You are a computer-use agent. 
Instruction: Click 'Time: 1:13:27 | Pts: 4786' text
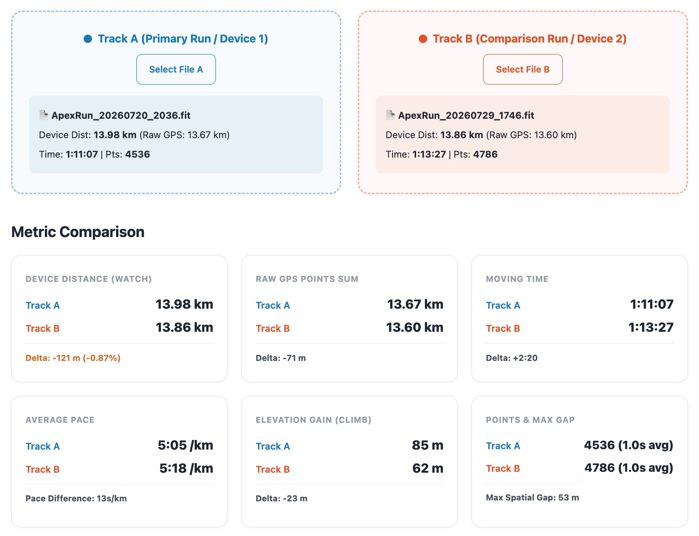441,154
